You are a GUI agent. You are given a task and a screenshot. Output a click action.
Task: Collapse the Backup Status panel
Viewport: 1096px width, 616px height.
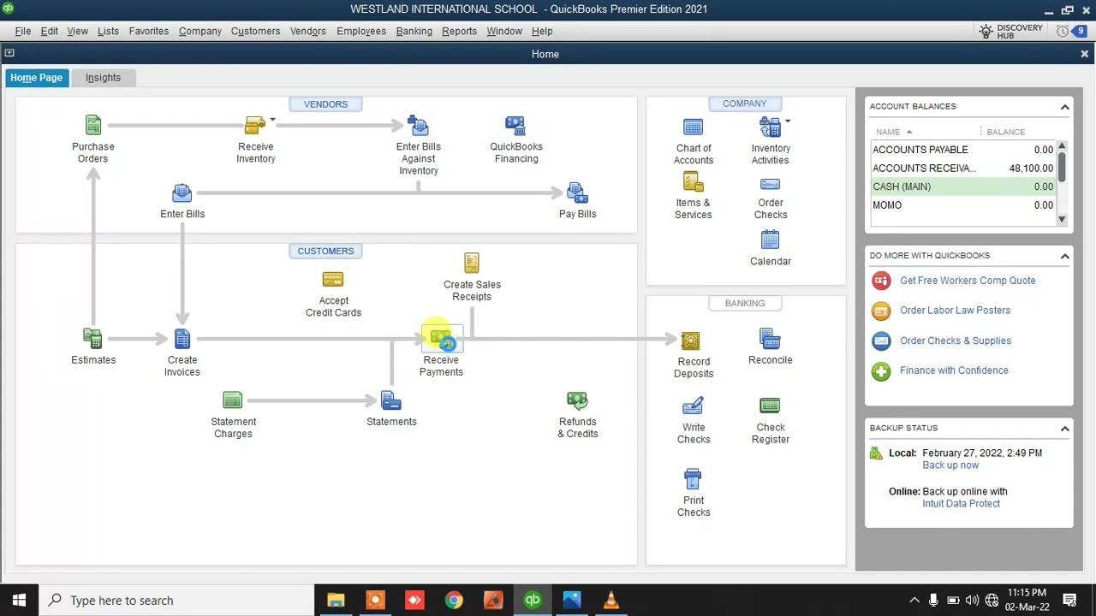1064,428
